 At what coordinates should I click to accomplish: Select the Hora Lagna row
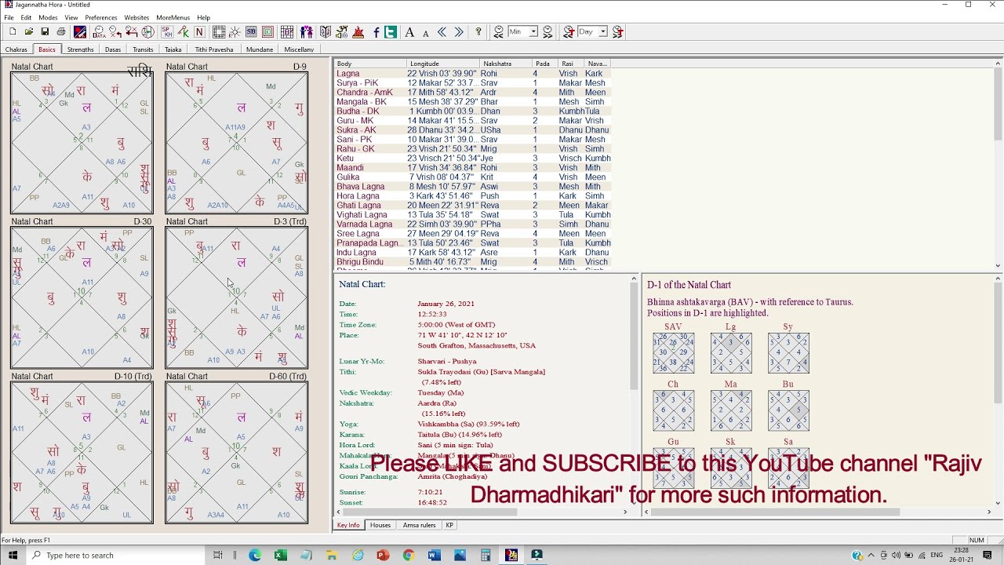pyautogui.click(x=473, y=196)
